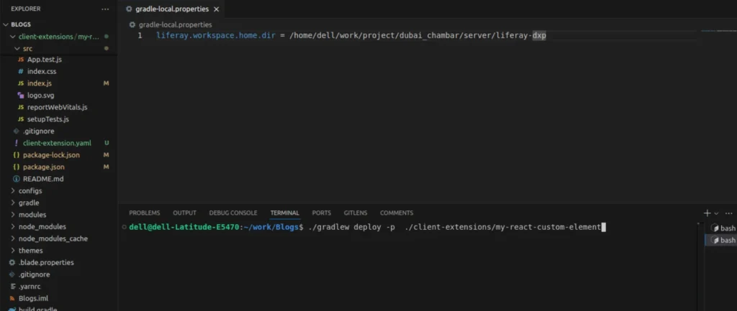
Task: Open .blade.properties file
Action: [x=46, y=262]
